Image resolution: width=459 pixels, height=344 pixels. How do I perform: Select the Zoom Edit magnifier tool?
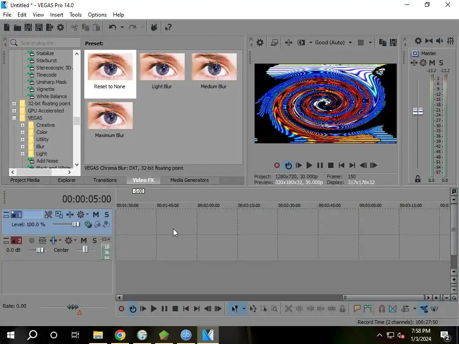[x=274, y=309]
